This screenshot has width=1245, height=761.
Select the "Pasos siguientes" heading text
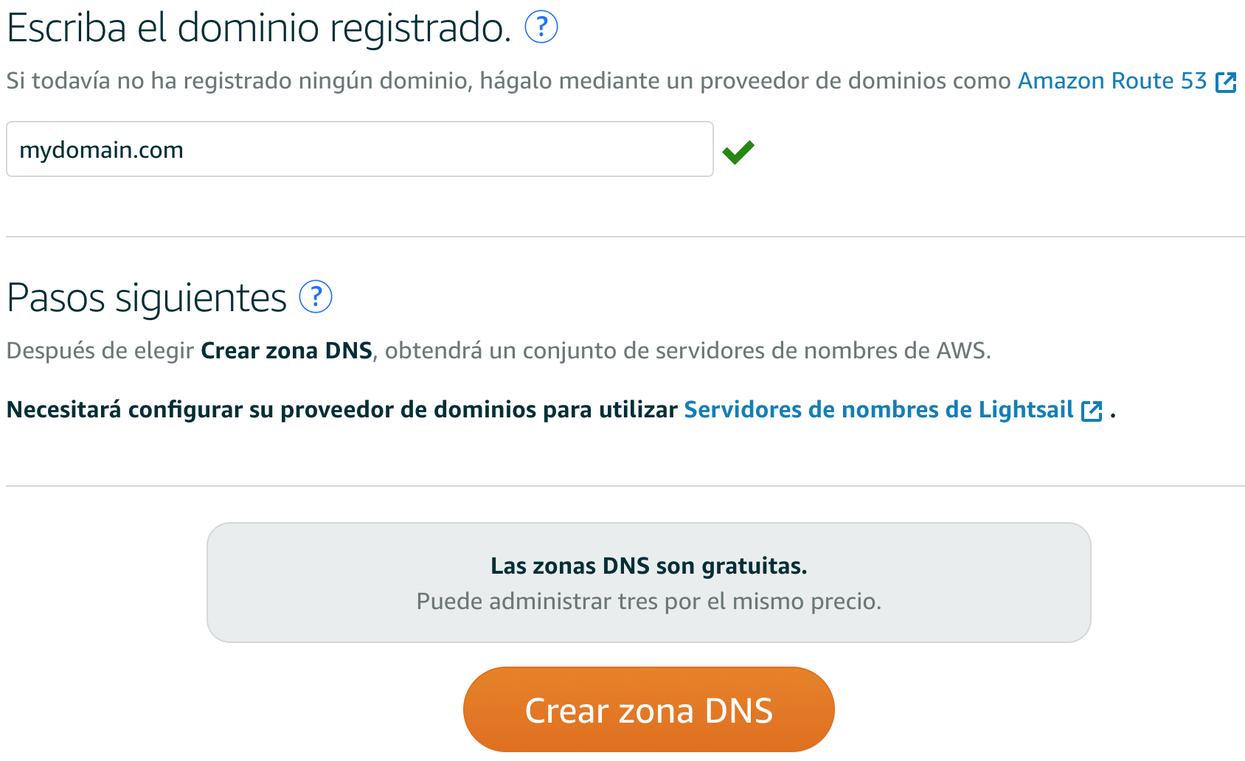coord(146,298)
